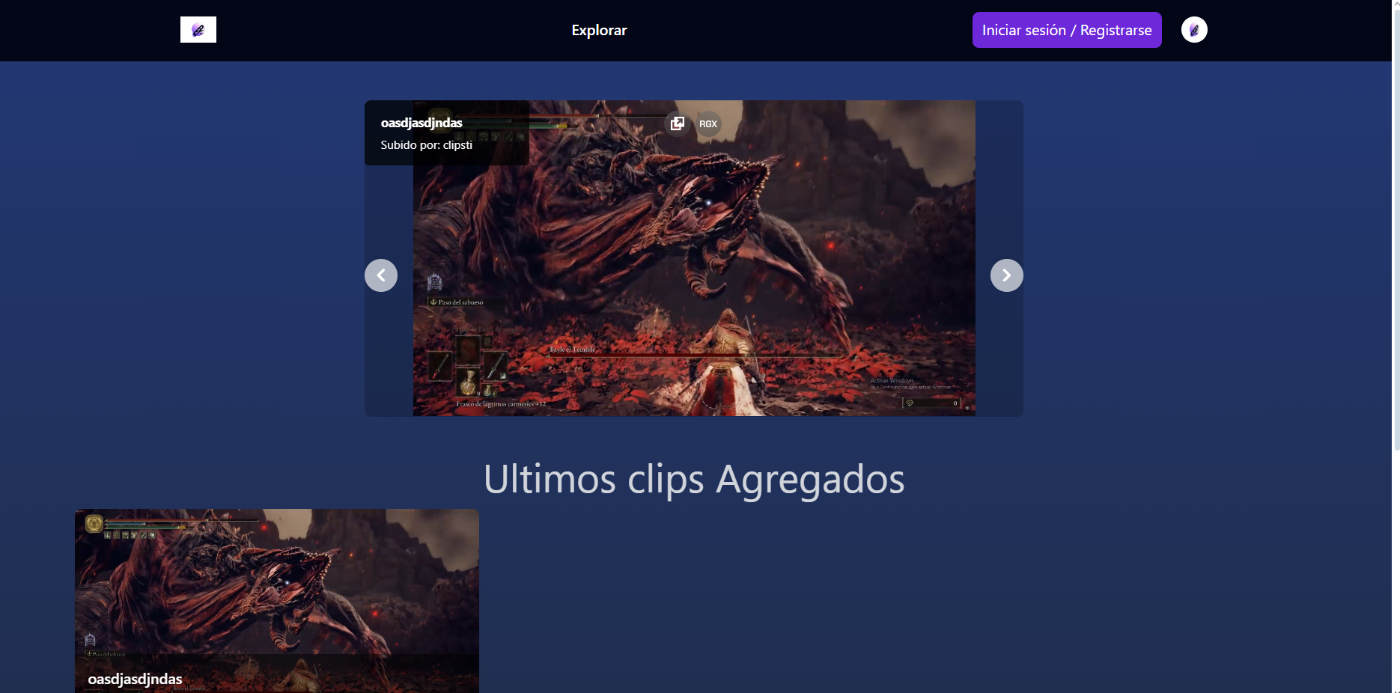Click the RGX badge on featured clip
The image size is (1400, 693).
click(707, 123)
